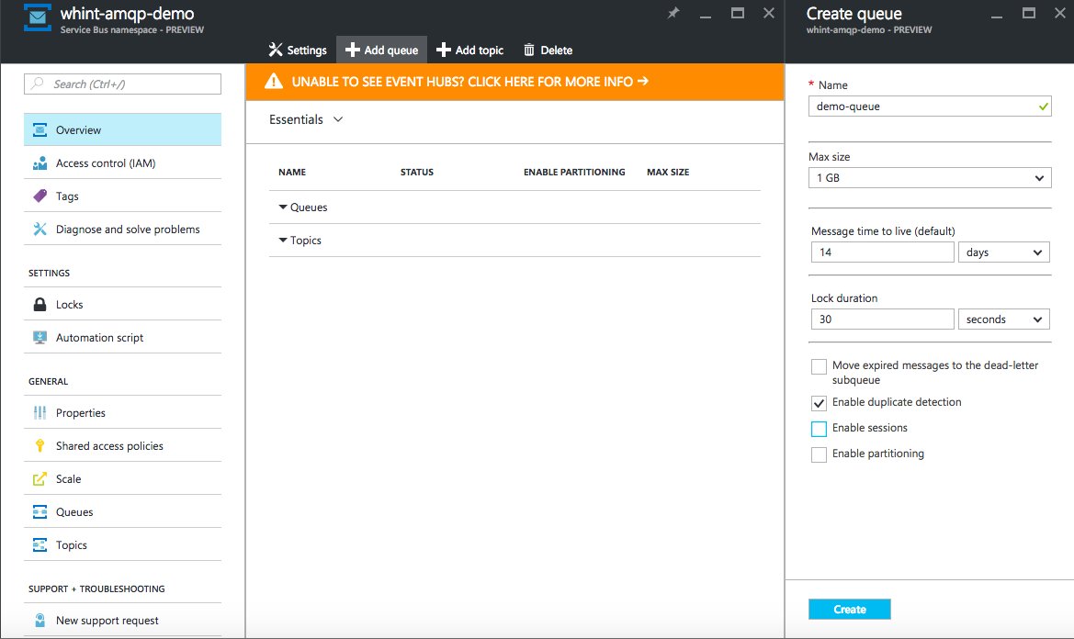
Task: Click the Locks icon under Settings
Action: click(40, 303)
